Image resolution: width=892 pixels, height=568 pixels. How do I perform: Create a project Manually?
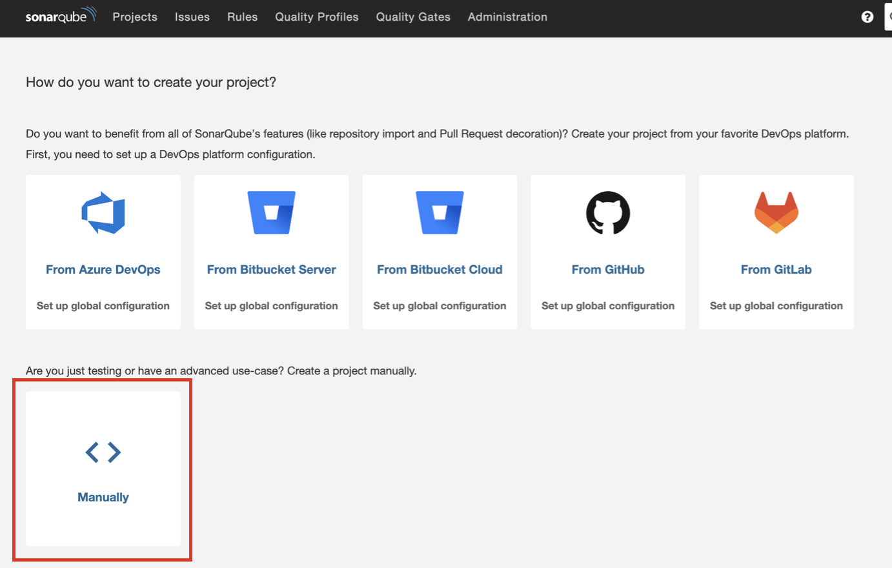point(103,497)
